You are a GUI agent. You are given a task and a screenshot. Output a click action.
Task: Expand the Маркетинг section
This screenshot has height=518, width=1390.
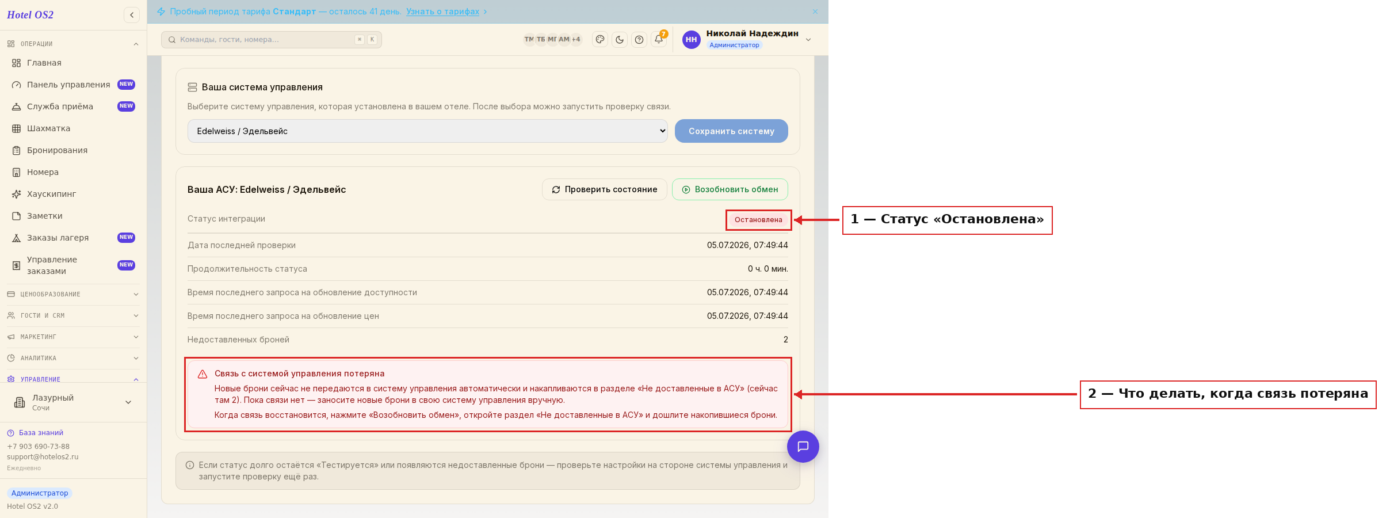click(x=73, y=337)
